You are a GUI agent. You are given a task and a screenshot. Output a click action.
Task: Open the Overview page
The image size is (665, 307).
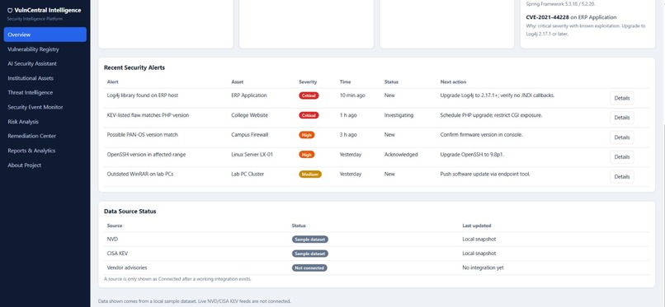(x=45, y=35)
